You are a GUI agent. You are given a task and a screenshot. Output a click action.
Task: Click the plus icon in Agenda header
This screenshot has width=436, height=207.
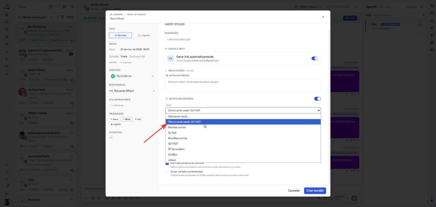click(x=422, y=7)
